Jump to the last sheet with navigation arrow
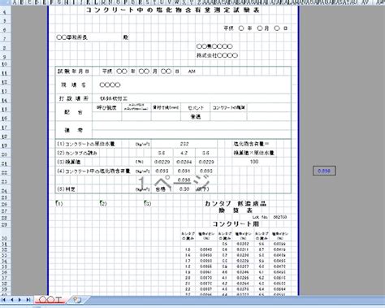The image size is (385, 308). click(28, 300)
